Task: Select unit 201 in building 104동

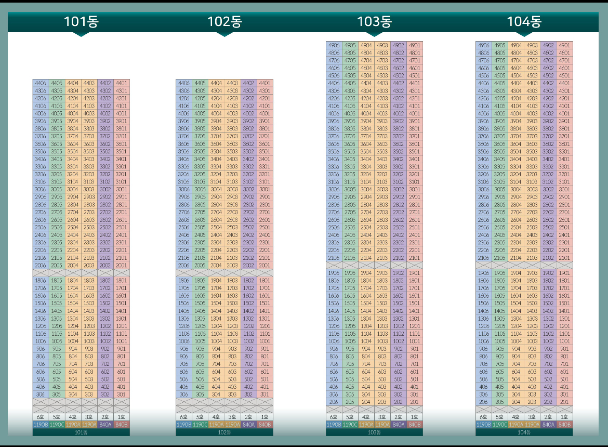Action: [x=564, y=402]
